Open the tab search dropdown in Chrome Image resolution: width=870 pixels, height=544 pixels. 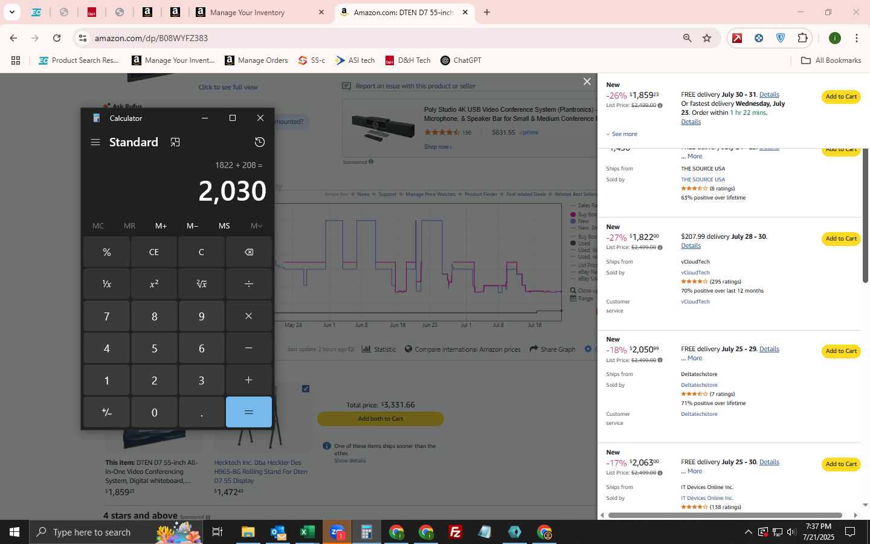11,12
